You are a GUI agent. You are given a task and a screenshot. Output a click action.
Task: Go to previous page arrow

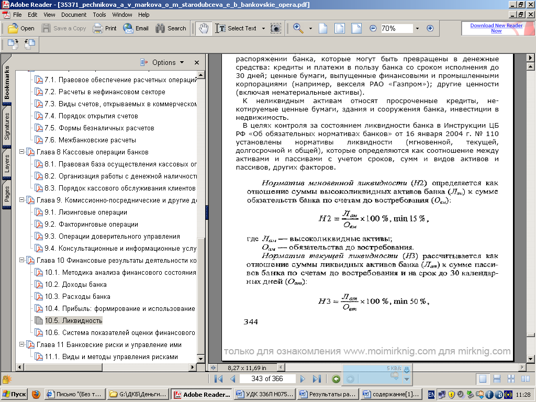(233, 379)
